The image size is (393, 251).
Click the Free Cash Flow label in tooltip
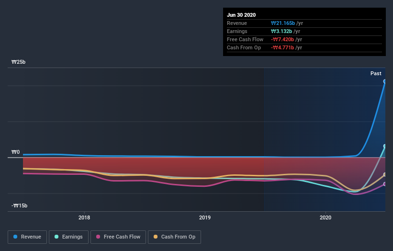click(245, 39)
